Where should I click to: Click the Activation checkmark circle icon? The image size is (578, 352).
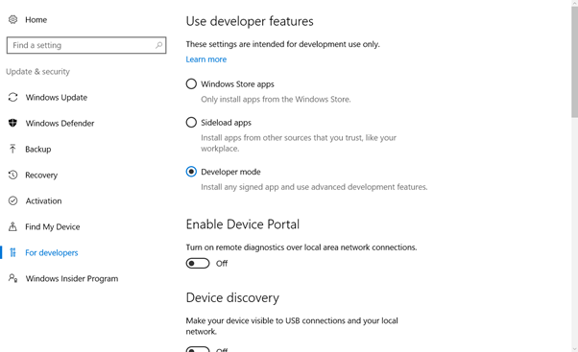point(12,200)
